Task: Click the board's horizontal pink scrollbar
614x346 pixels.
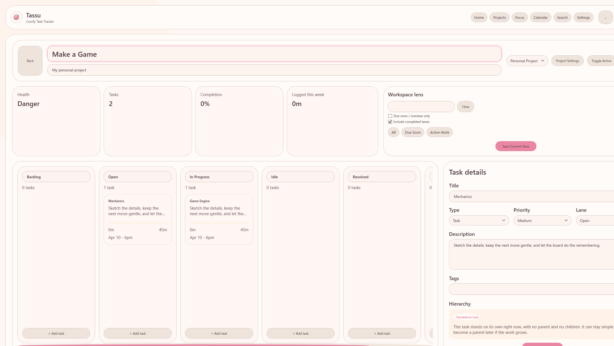Action: [x=194, y=345]
